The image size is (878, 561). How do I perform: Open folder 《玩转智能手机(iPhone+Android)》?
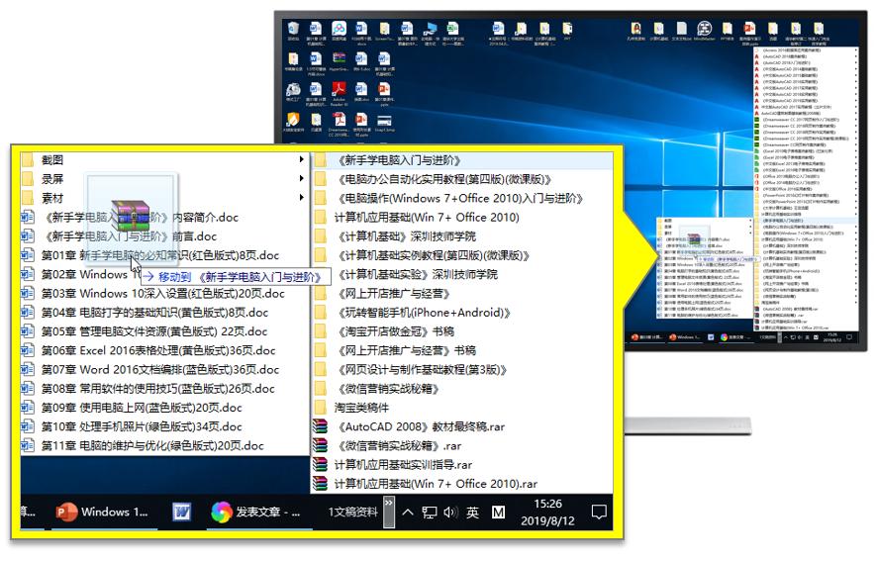[424, 313]
